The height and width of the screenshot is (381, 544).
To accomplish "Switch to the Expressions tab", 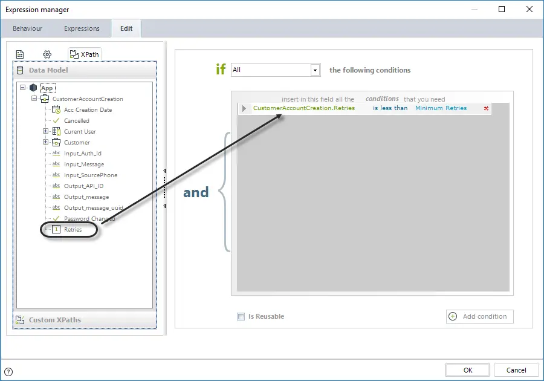I will [82, 28].
